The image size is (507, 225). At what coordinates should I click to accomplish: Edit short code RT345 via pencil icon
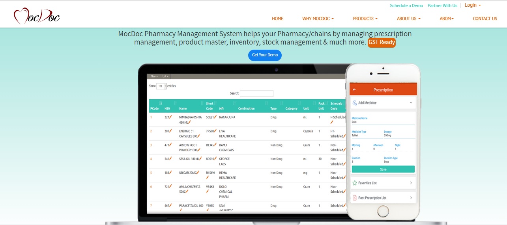coord(215,145)
